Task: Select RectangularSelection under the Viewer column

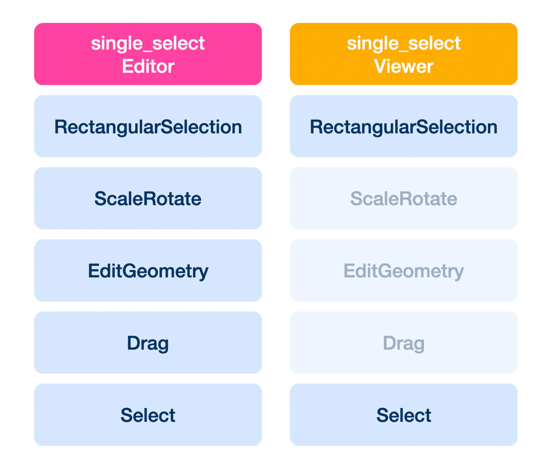Action: tap(403, 126)
